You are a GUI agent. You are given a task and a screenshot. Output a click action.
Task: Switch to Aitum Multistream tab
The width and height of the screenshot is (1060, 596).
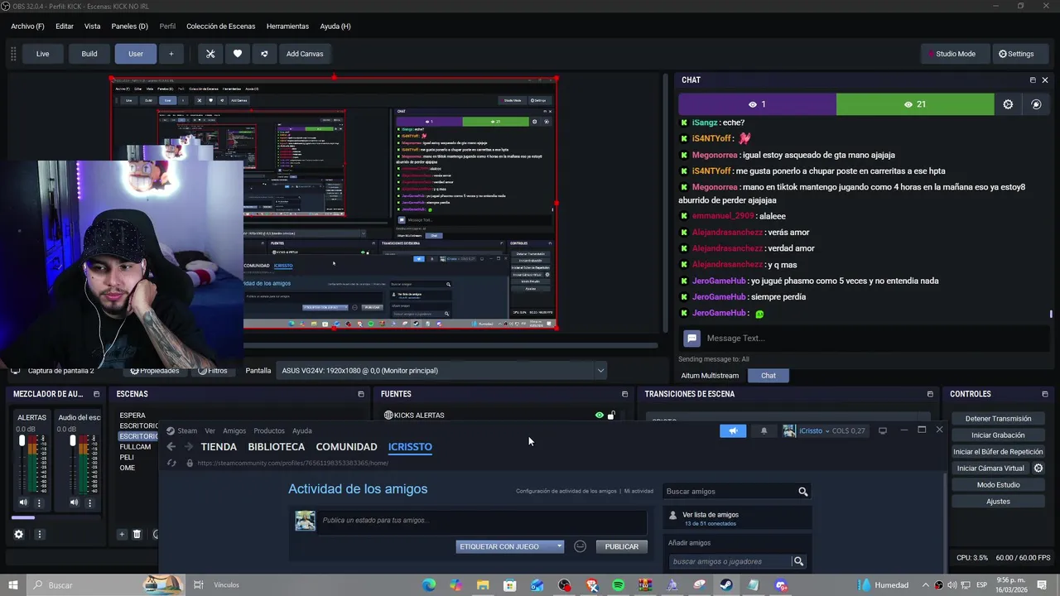[710, 376]
